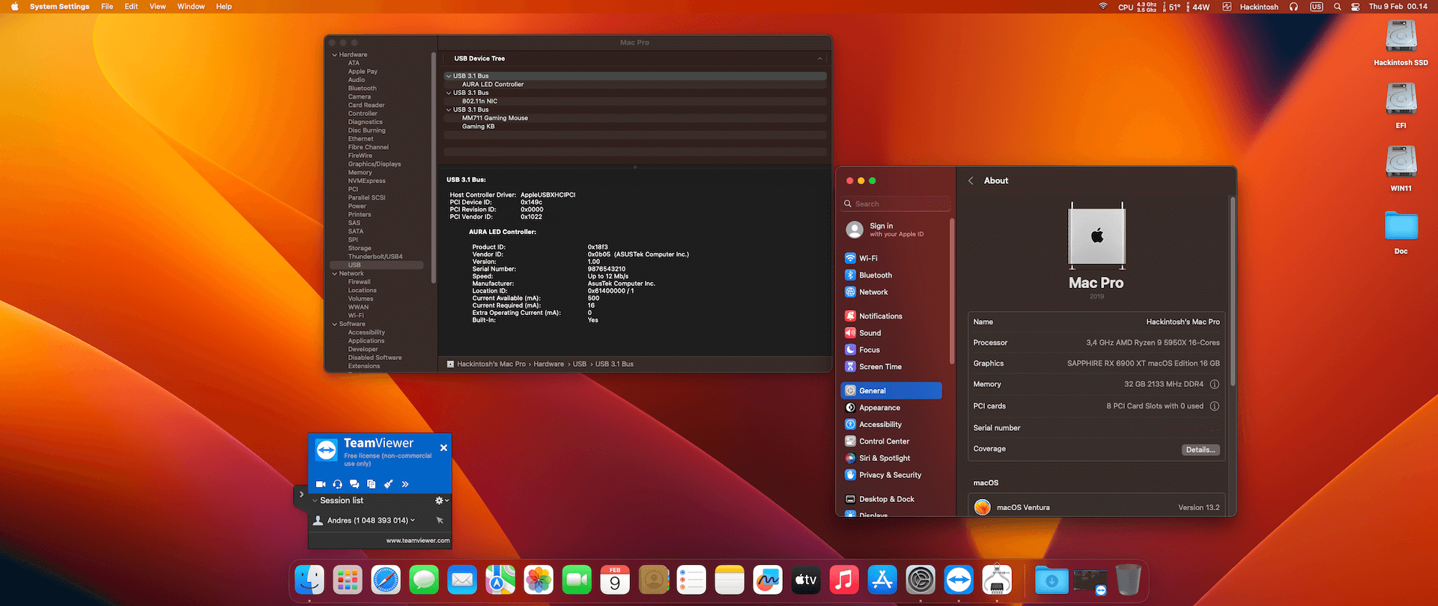The height and width of the screenshot is (606, 1438).
Task: Open Focus settings in sidebar
Action: [891, 349]
